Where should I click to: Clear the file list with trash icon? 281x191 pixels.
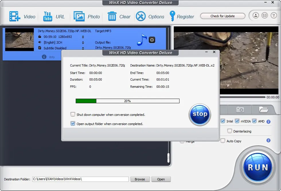point(112,16)
